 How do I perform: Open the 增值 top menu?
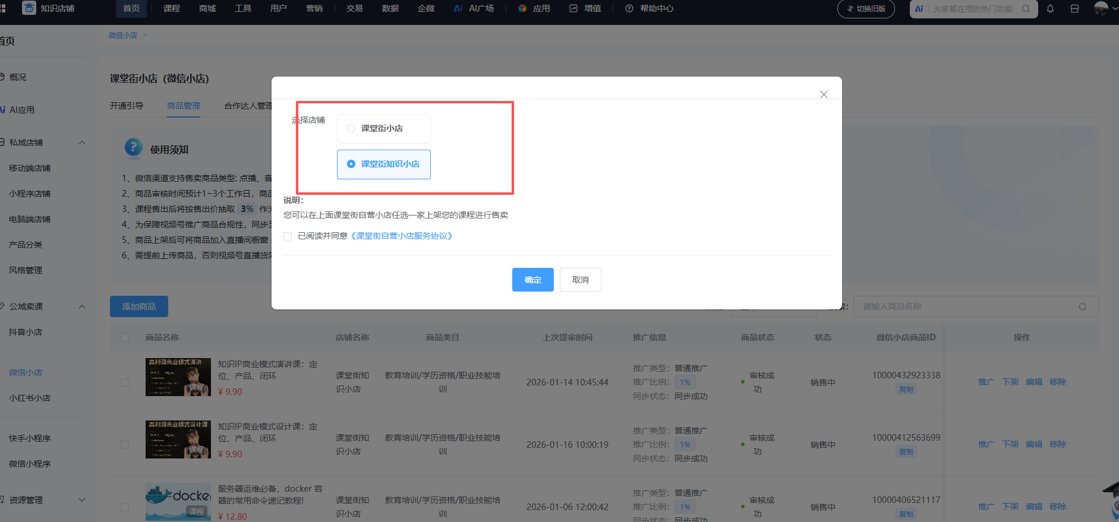point(585,8)
